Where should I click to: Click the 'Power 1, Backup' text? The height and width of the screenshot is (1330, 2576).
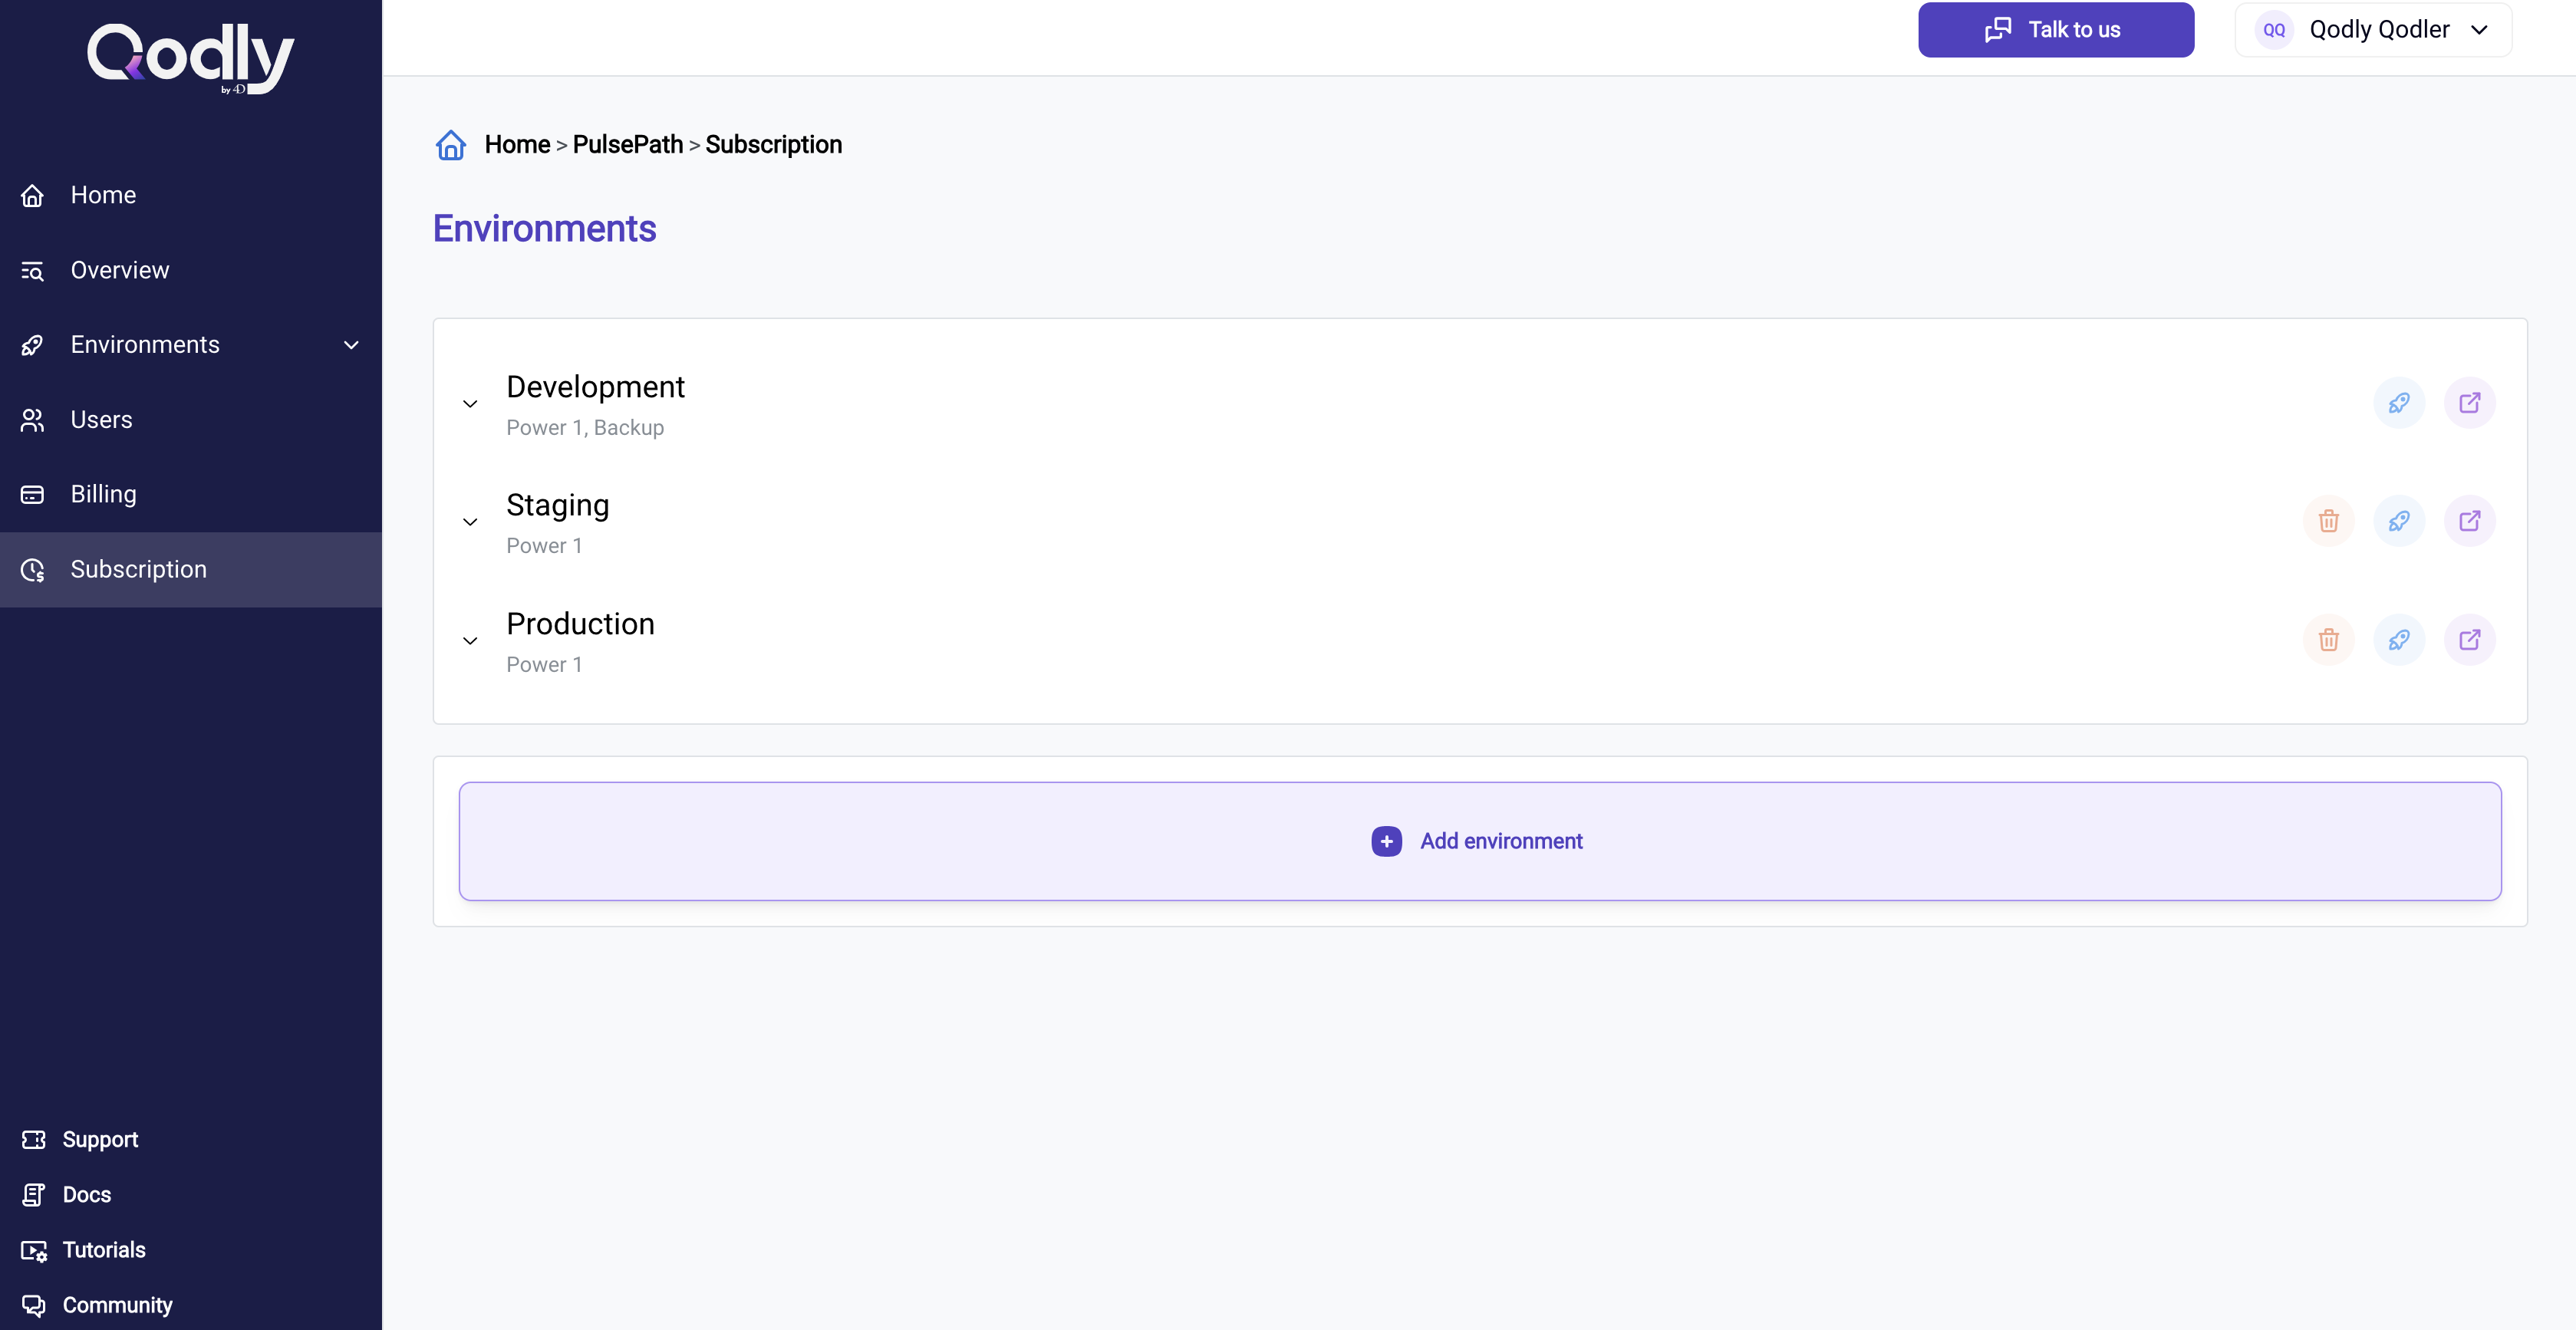(x=585, y=428)
